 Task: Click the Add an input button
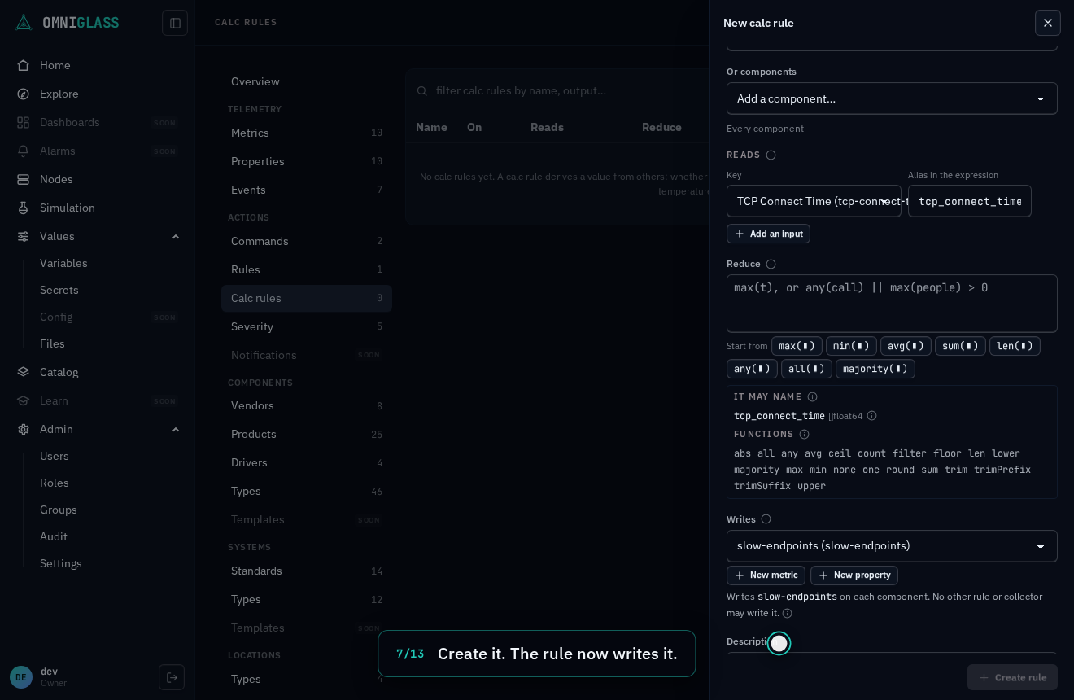tap(768, 234)
